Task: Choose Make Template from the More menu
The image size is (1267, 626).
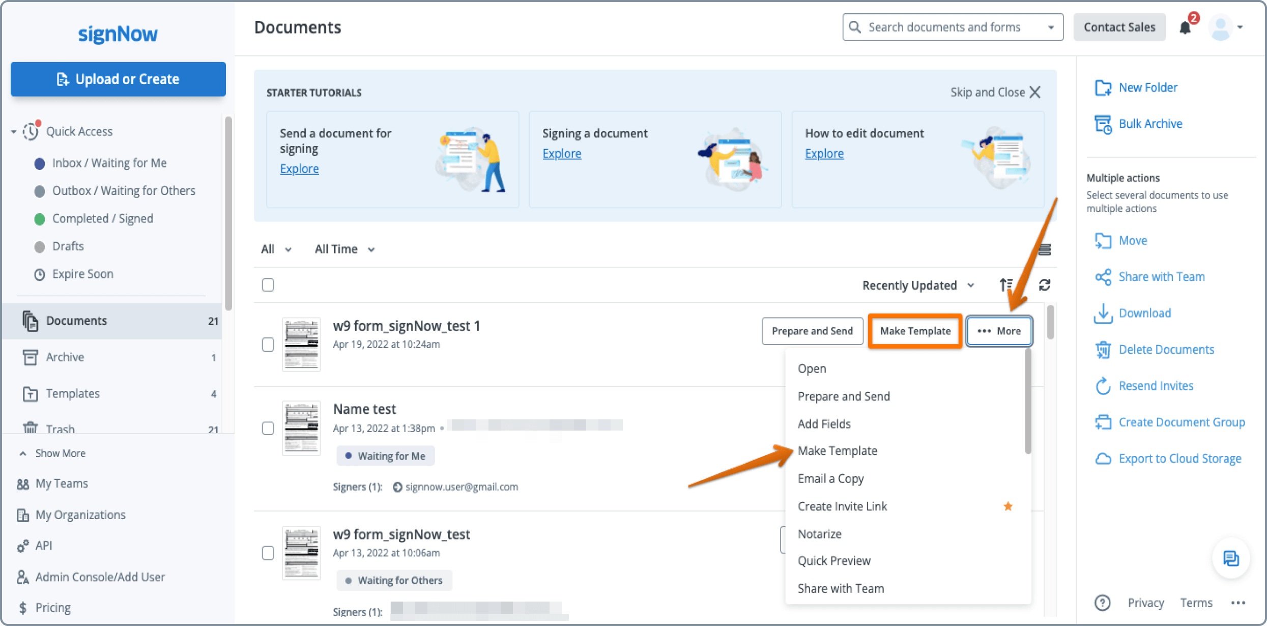Action: click(837, 451)
